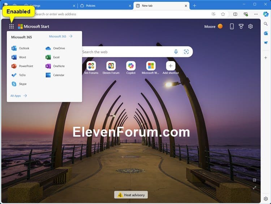Open the mobile phone icon on page
271x204 pixels.
[232, 26]
